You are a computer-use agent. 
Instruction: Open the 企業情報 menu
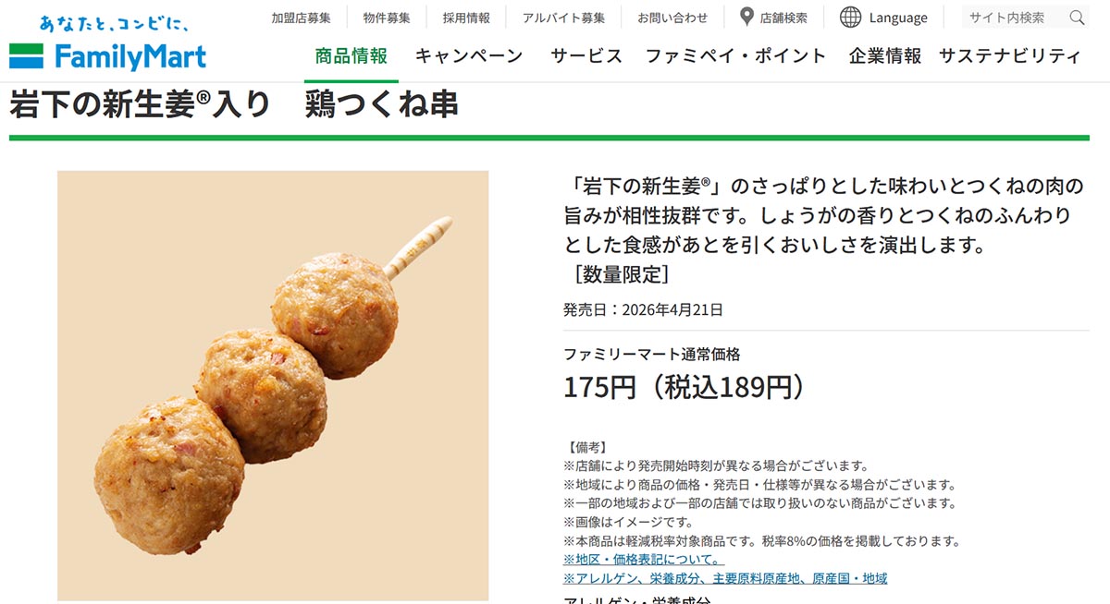885,55
